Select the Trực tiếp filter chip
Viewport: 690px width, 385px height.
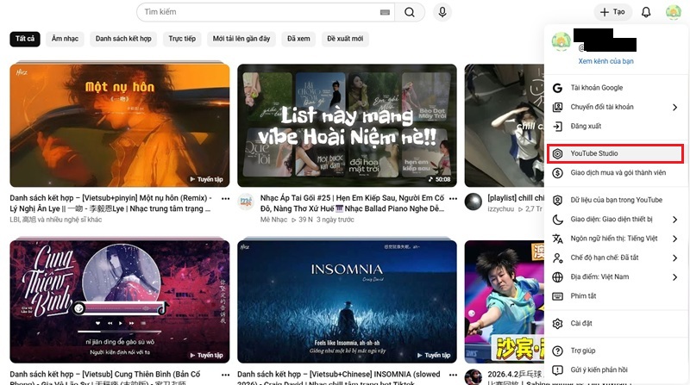click(182, 39)
